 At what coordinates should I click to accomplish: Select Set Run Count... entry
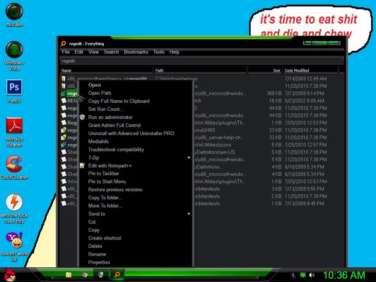[106, 109]
